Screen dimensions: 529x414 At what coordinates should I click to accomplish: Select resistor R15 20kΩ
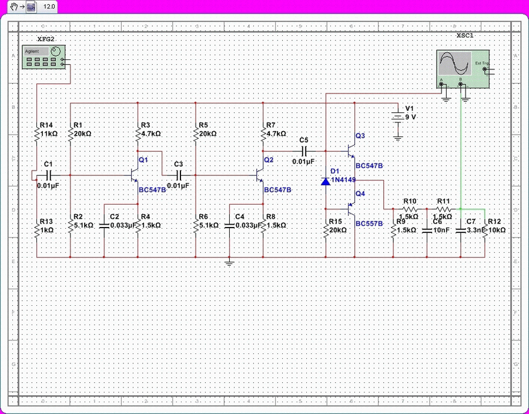pyautogui.click(x=326, y=229)
